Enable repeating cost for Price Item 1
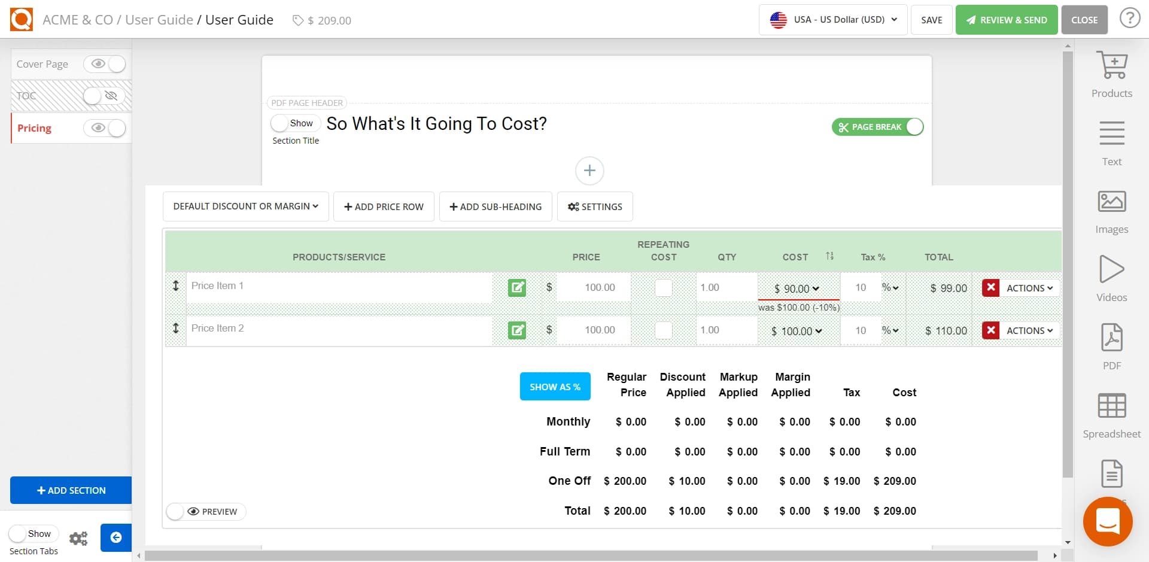The width and height of the screenshot is (1149, 562). tap(663, 287)
